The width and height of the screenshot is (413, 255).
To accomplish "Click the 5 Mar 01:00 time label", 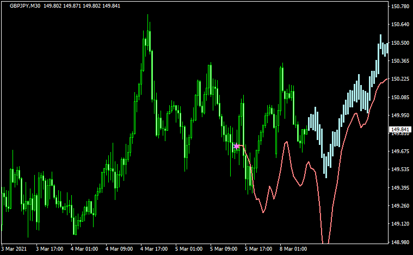I will click(190, 249).
